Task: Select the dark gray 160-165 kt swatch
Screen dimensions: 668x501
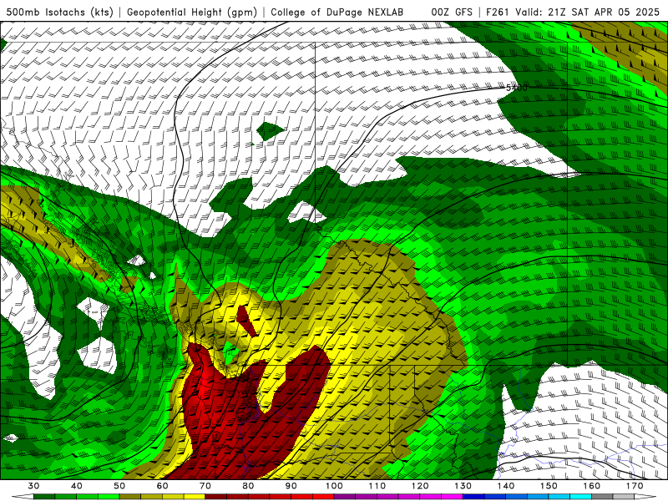Action: (x=602, y=497)
